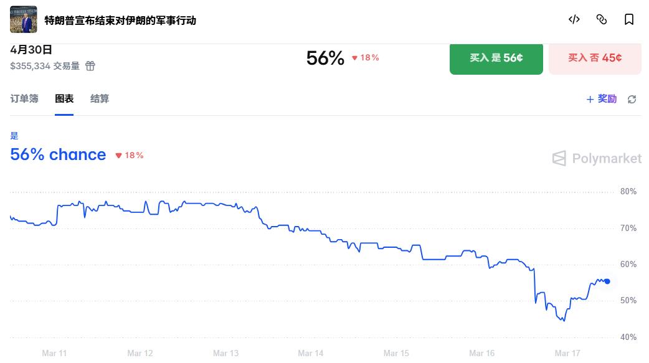Click the market title text
Image resolution: width=649 pixels, height=363 pixels.
point(120,20)
